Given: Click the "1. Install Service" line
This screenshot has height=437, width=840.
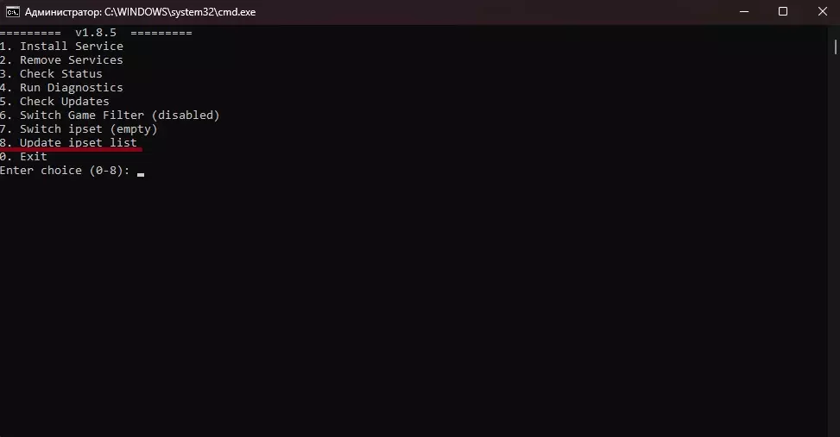Looking at the screenshot, I should 61,47.
